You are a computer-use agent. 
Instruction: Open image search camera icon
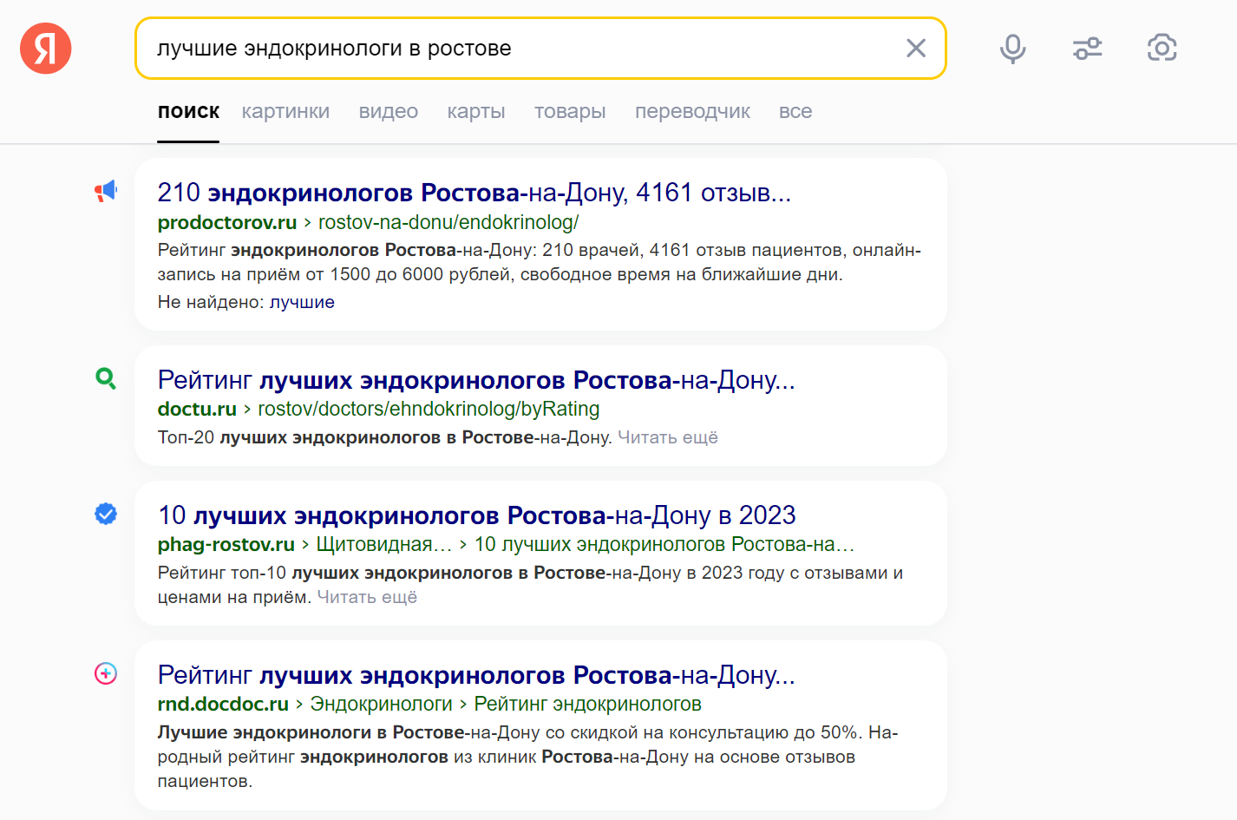pos(1162,49)
